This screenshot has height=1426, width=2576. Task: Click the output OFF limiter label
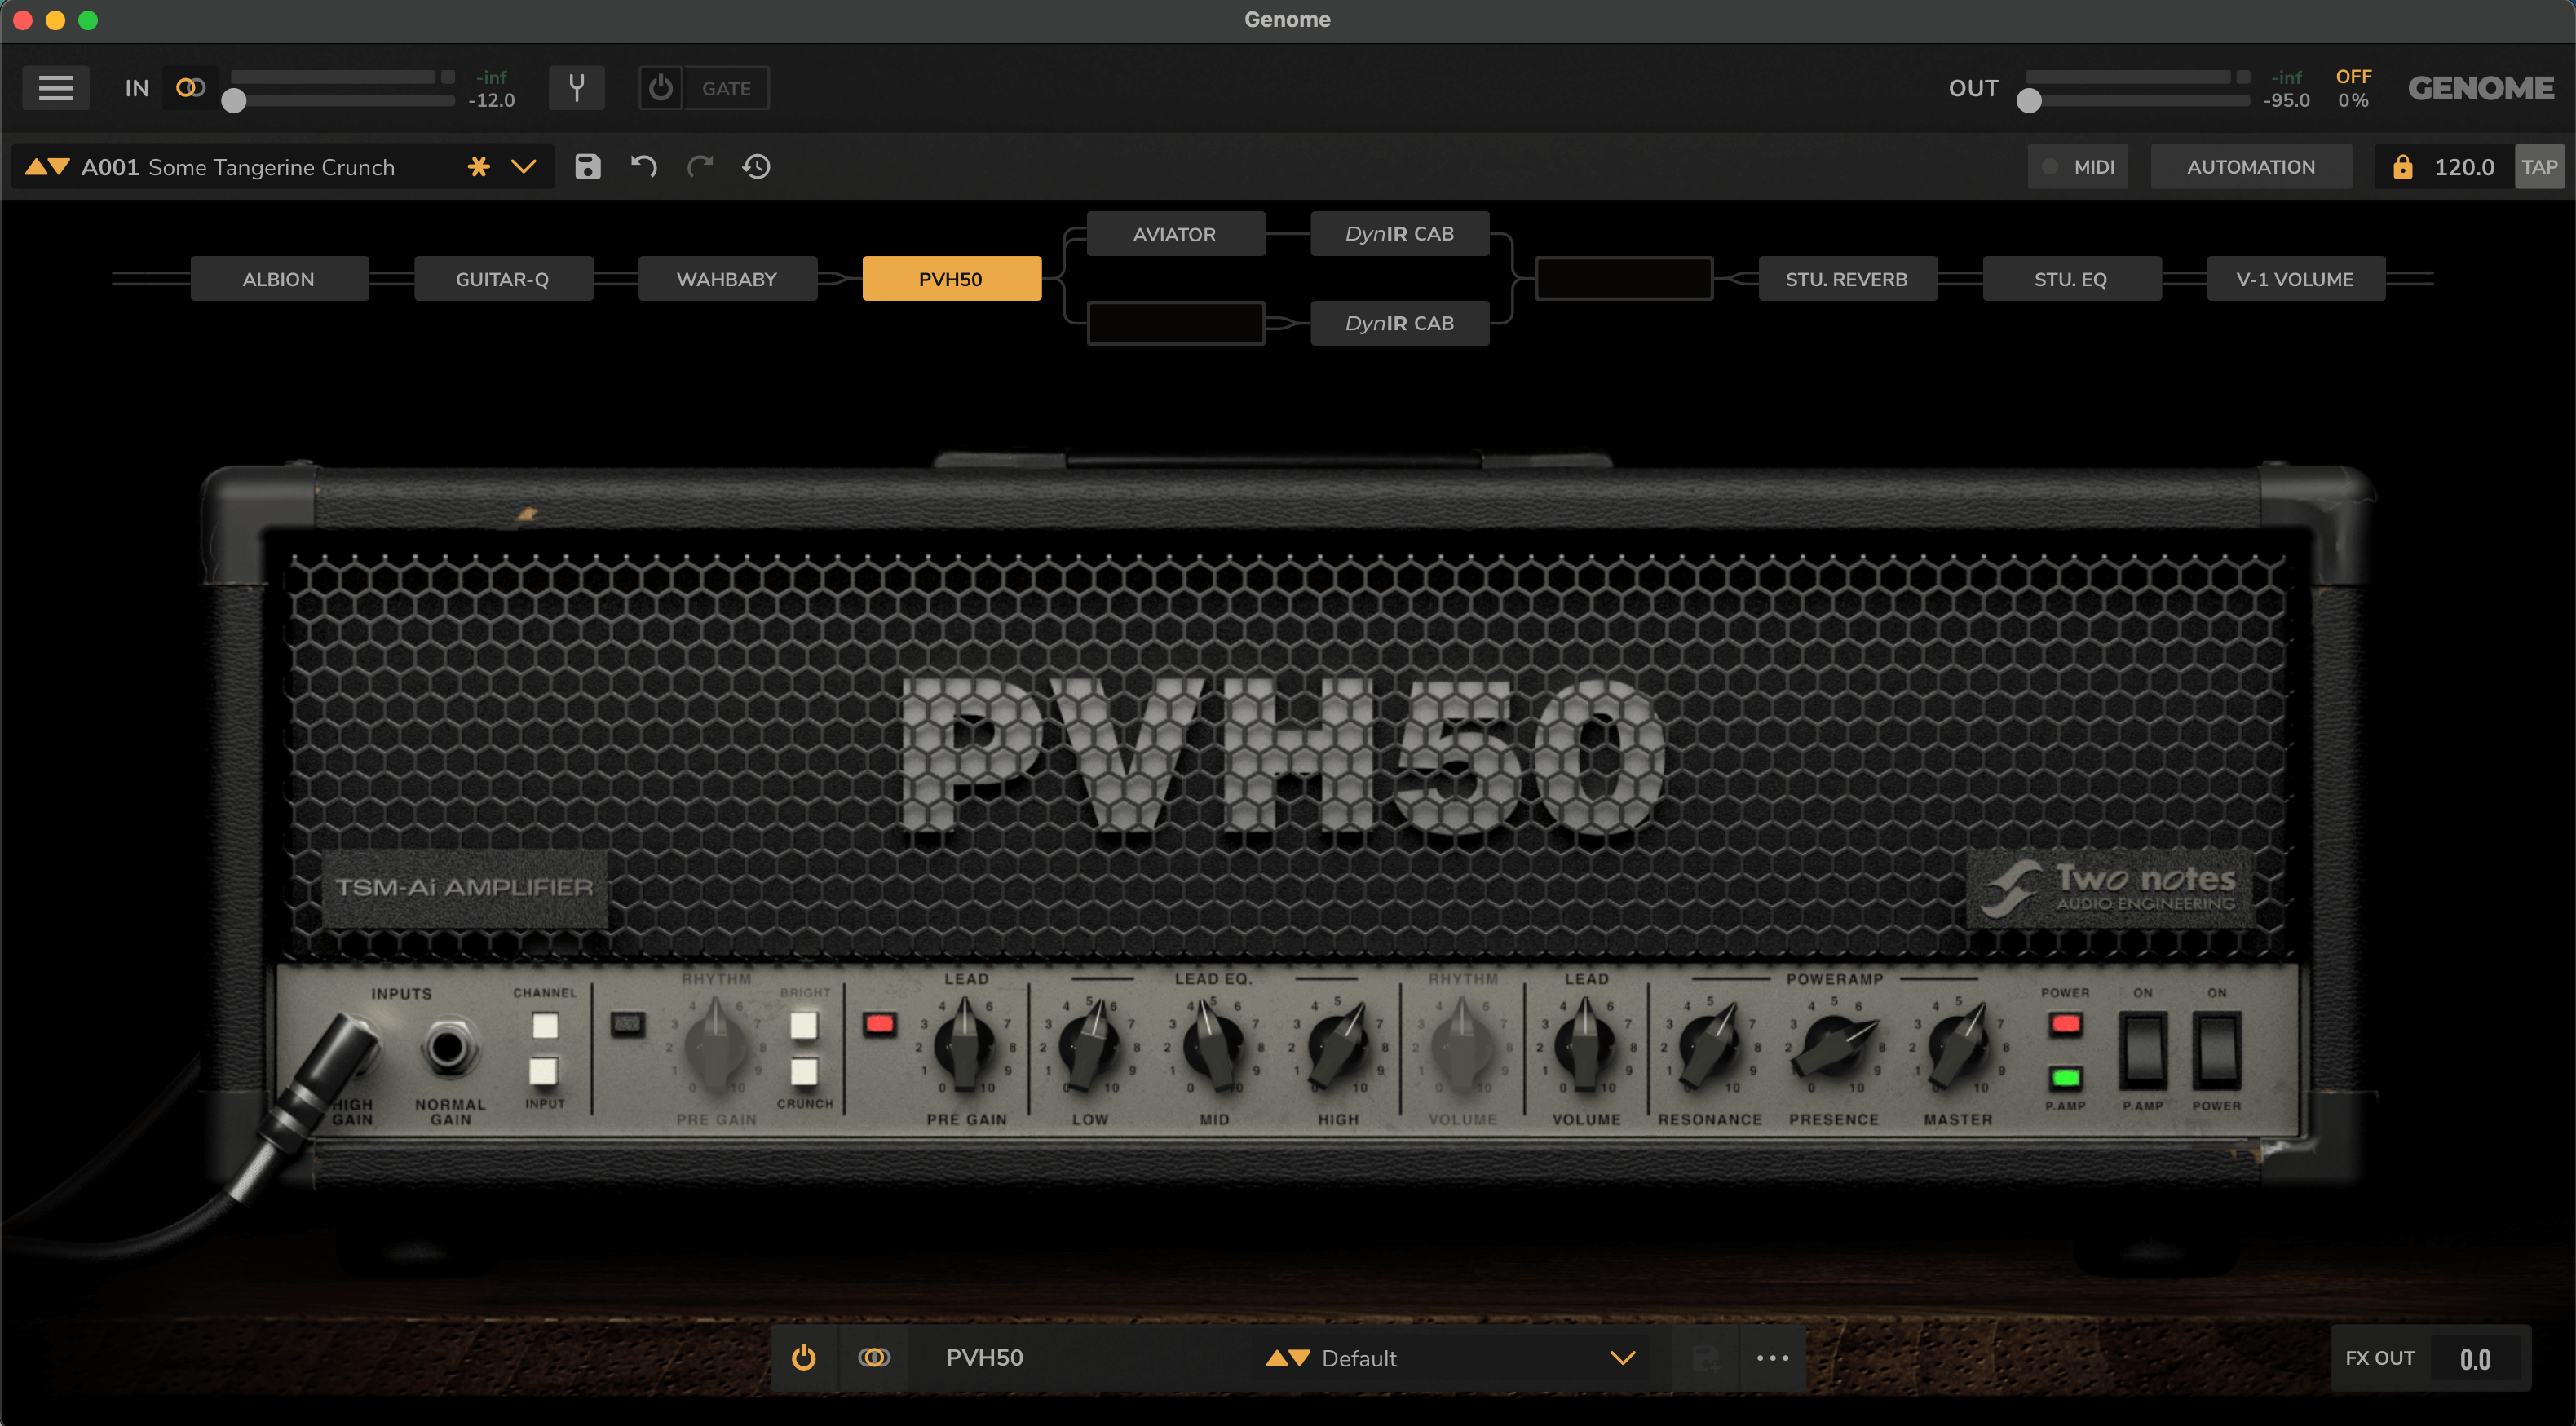2353,77
